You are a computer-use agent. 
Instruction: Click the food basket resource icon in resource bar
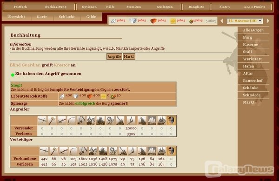click(191, 21)
